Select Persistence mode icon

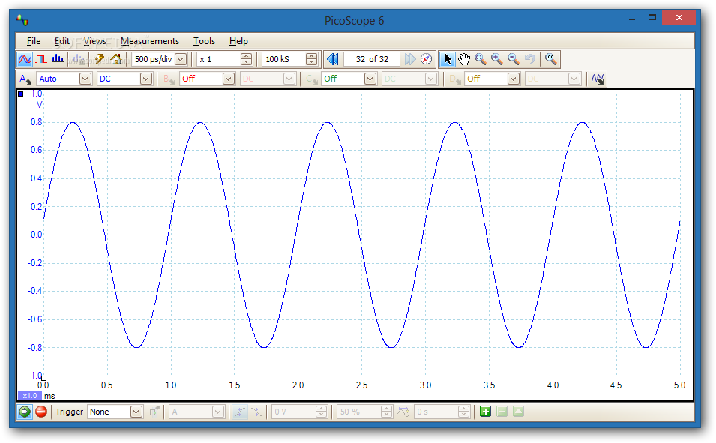41,59
